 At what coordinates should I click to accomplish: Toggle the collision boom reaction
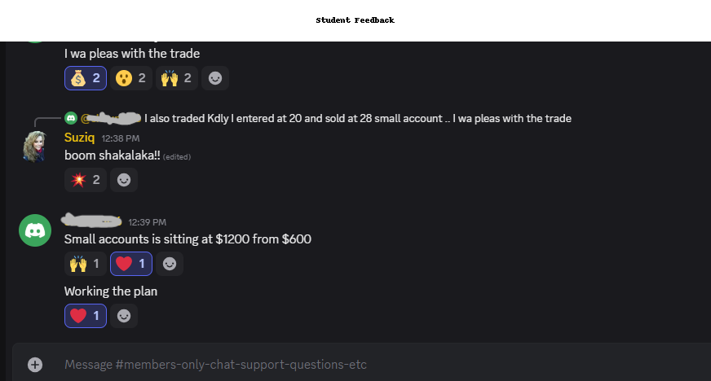click(86, 180)
